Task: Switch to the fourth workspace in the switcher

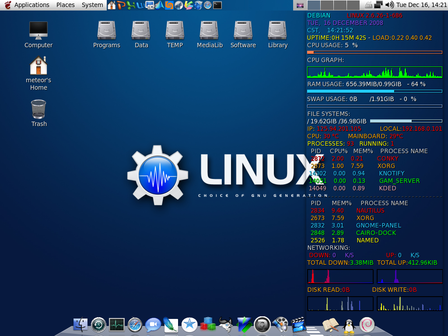Action: point(353,5)
